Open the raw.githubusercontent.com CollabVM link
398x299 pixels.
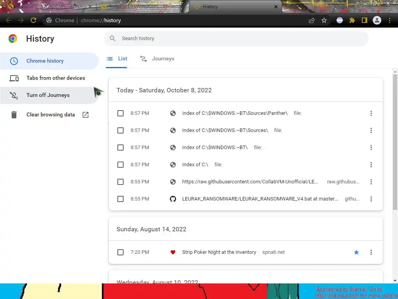(x=250, y=182)
